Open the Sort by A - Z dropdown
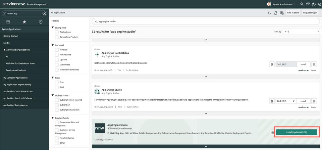 coord(301,32)
